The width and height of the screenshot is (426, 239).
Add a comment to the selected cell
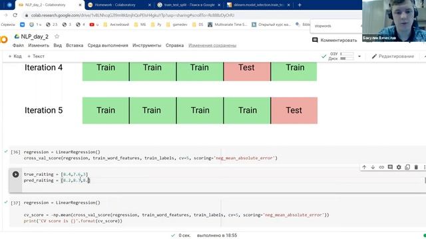click(x=390, y=167)
